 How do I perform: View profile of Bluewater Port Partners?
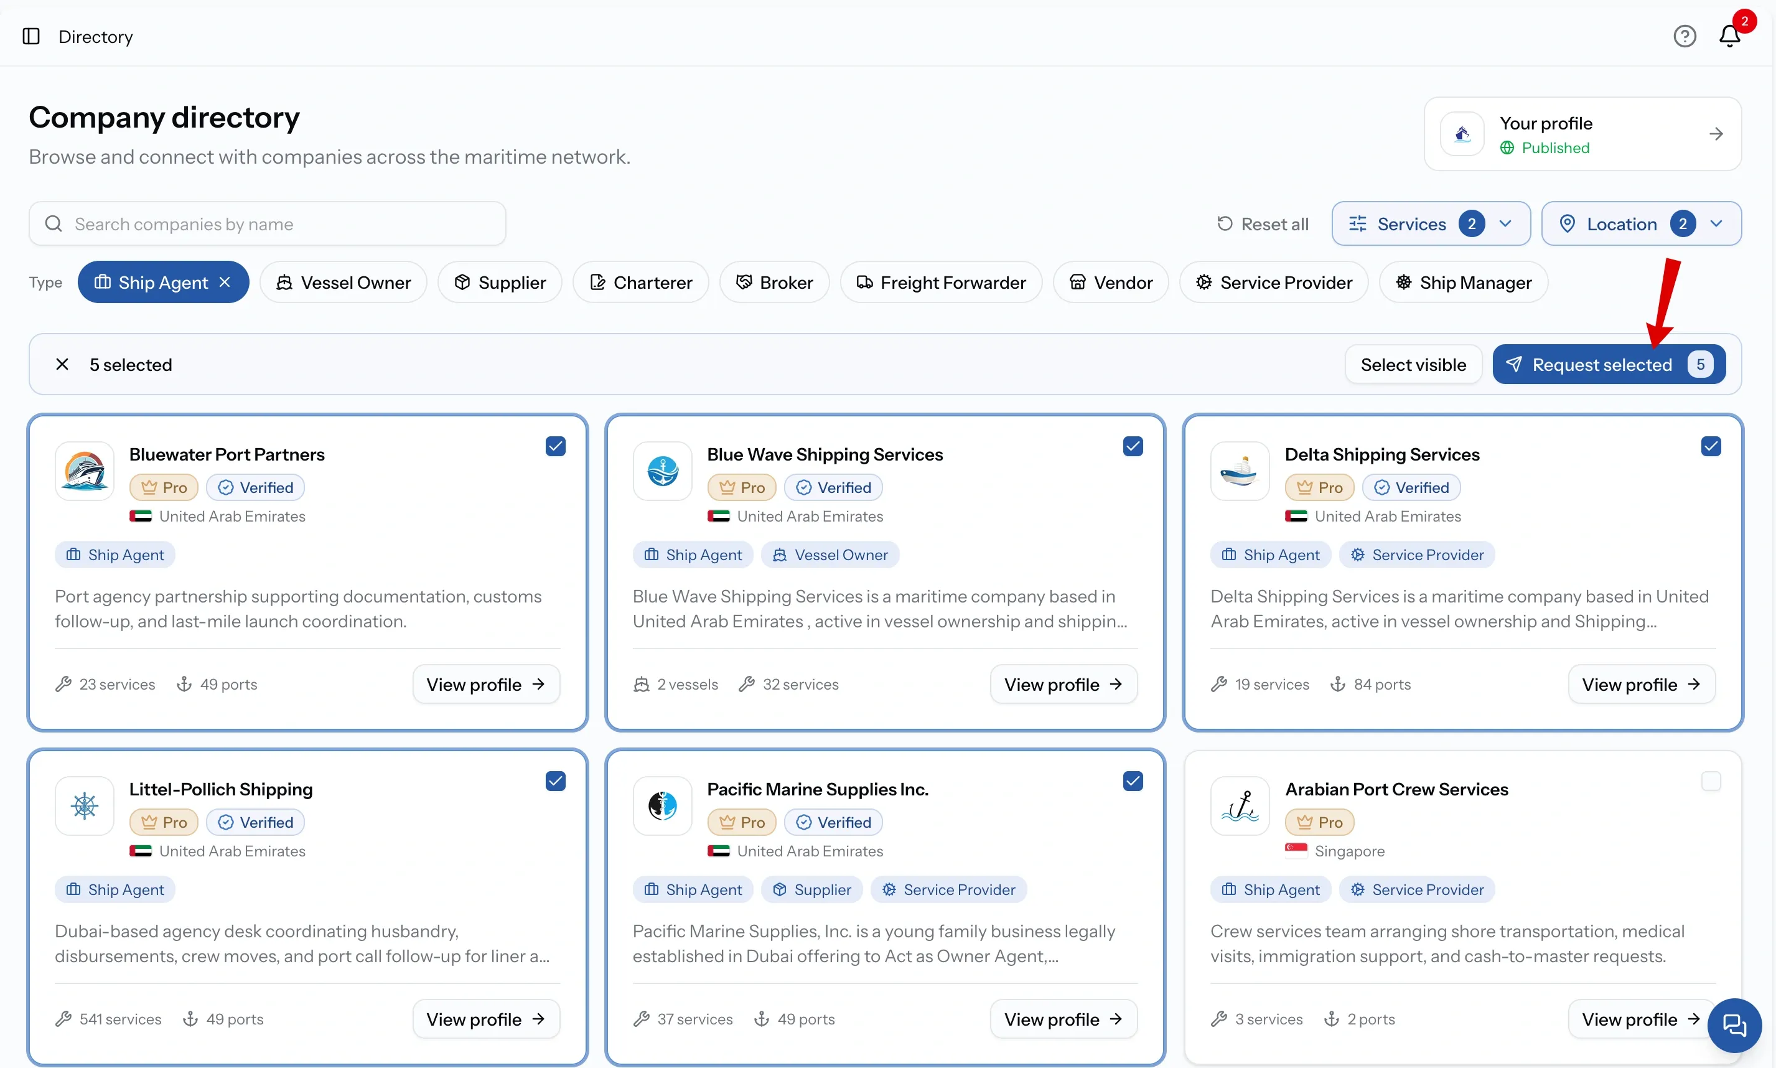486,685
